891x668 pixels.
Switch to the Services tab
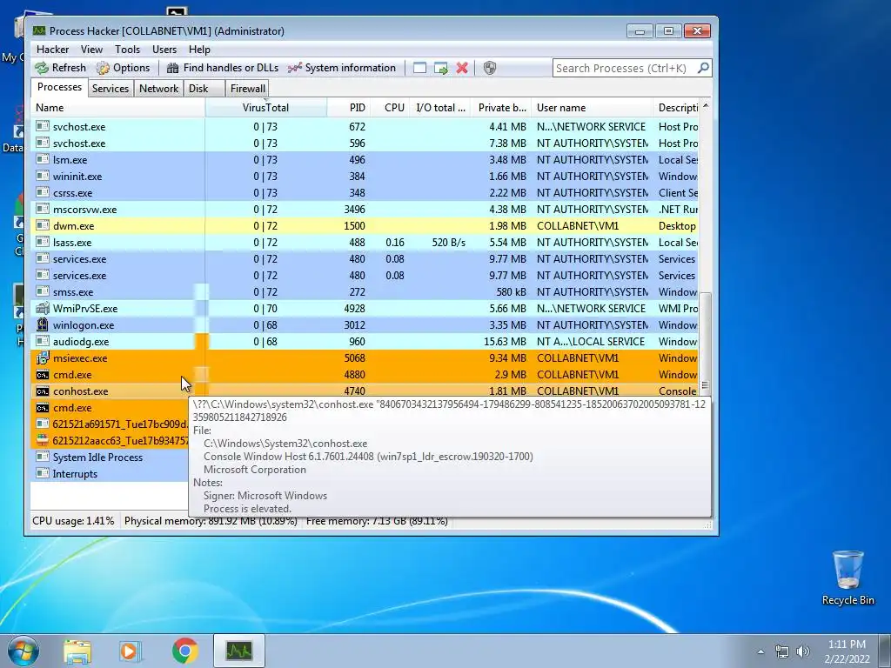111,89
